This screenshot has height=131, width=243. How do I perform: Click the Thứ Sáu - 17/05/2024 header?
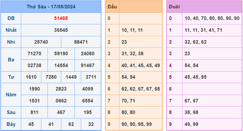coord(51,6)
